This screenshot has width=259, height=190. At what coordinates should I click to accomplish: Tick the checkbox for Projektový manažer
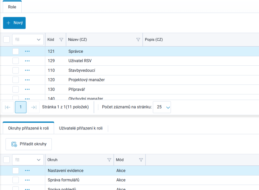16,80
